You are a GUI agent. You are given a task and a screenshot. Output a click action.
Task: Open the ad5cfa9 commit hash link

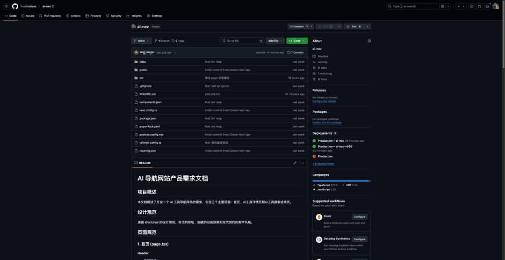(x=260, y=52)
